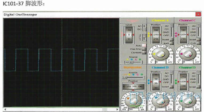Enable C+D on Channel C

pyautogui.click(x=199, y=43)
